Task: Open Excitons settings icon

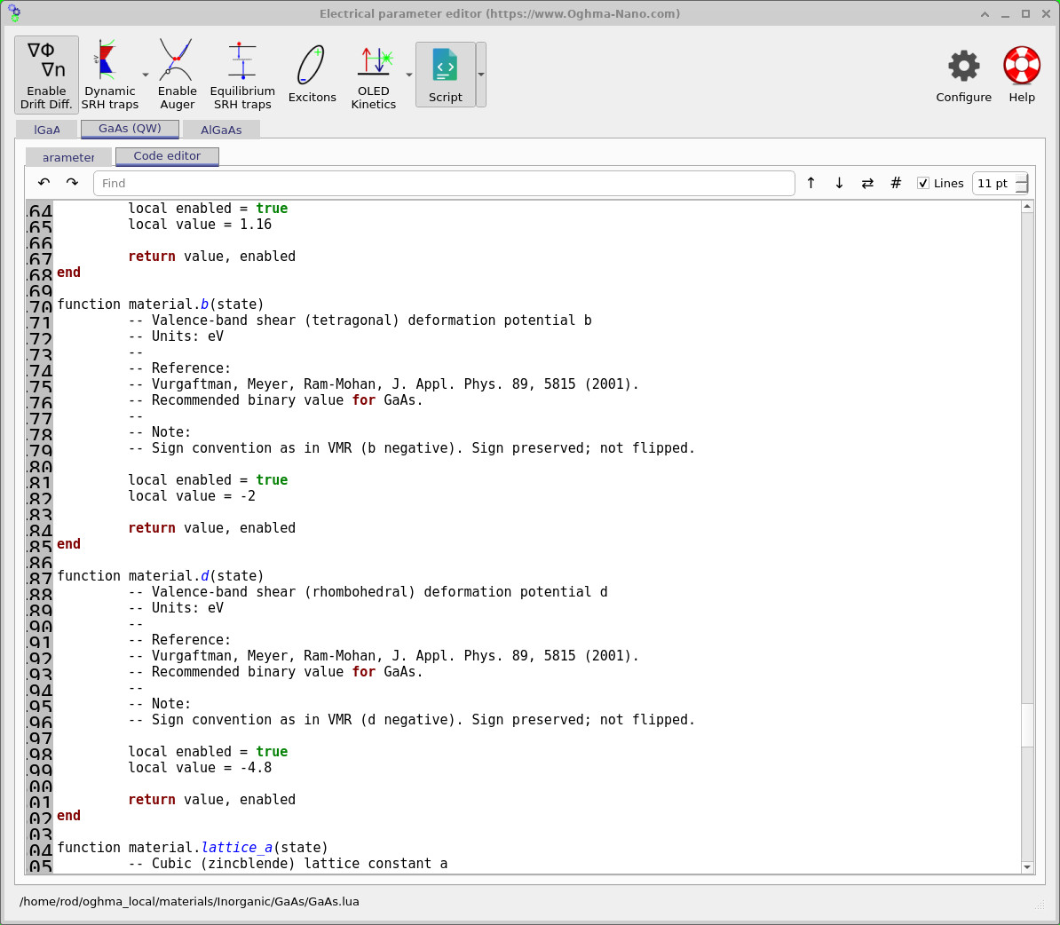Action: point(312,75)
